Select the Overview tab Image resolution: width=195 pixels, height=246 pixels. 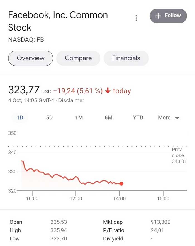pyautogui.click(x=31, y=58)
